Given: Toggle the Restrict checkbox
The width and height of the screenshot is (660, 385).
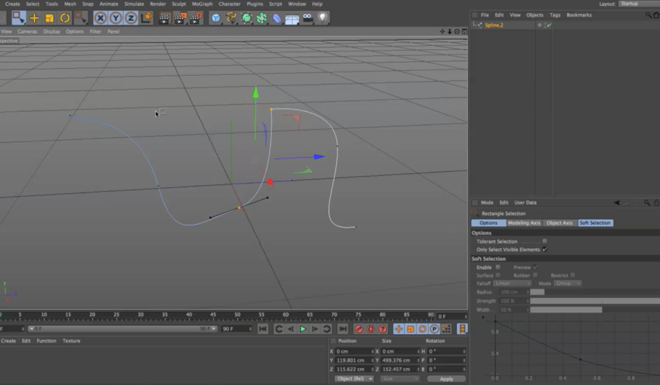Looking at the screenshot, I should point(573,275).
